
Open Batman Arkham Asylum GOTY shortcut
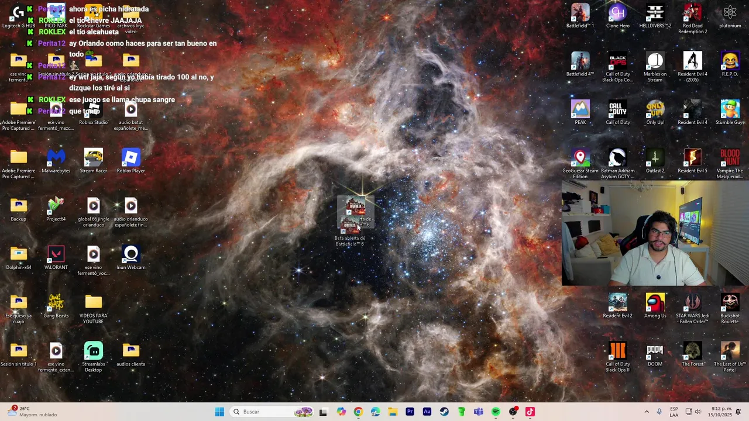pos(617,164)
